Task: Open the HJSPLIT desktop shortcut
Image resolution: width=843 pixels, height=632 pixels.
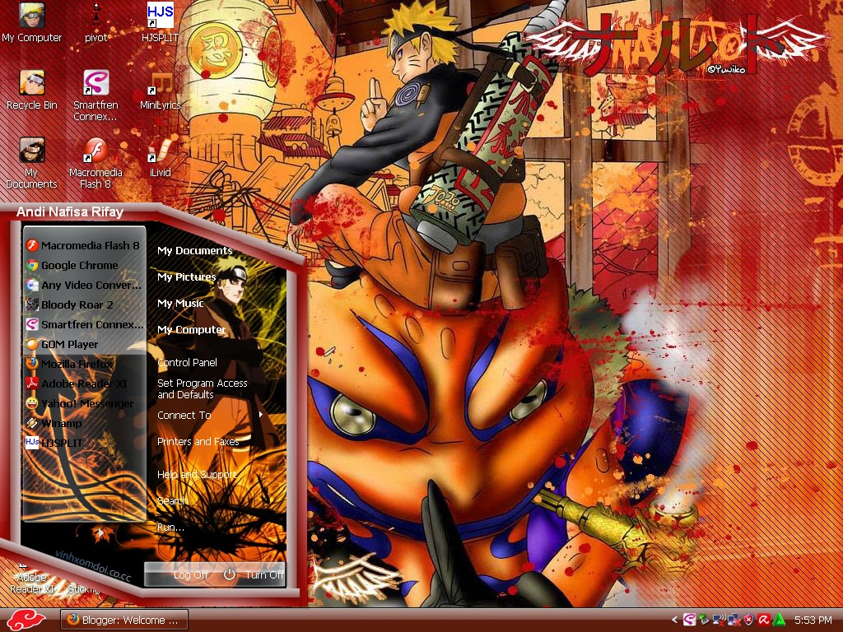Action: [x=160, y=22]
